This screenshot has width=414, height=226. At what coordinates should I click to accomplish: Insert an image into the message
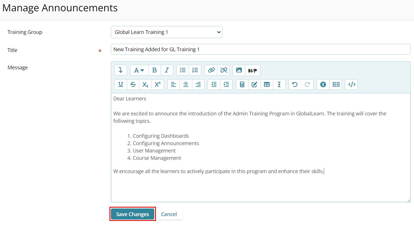click(x=239, y=70)
